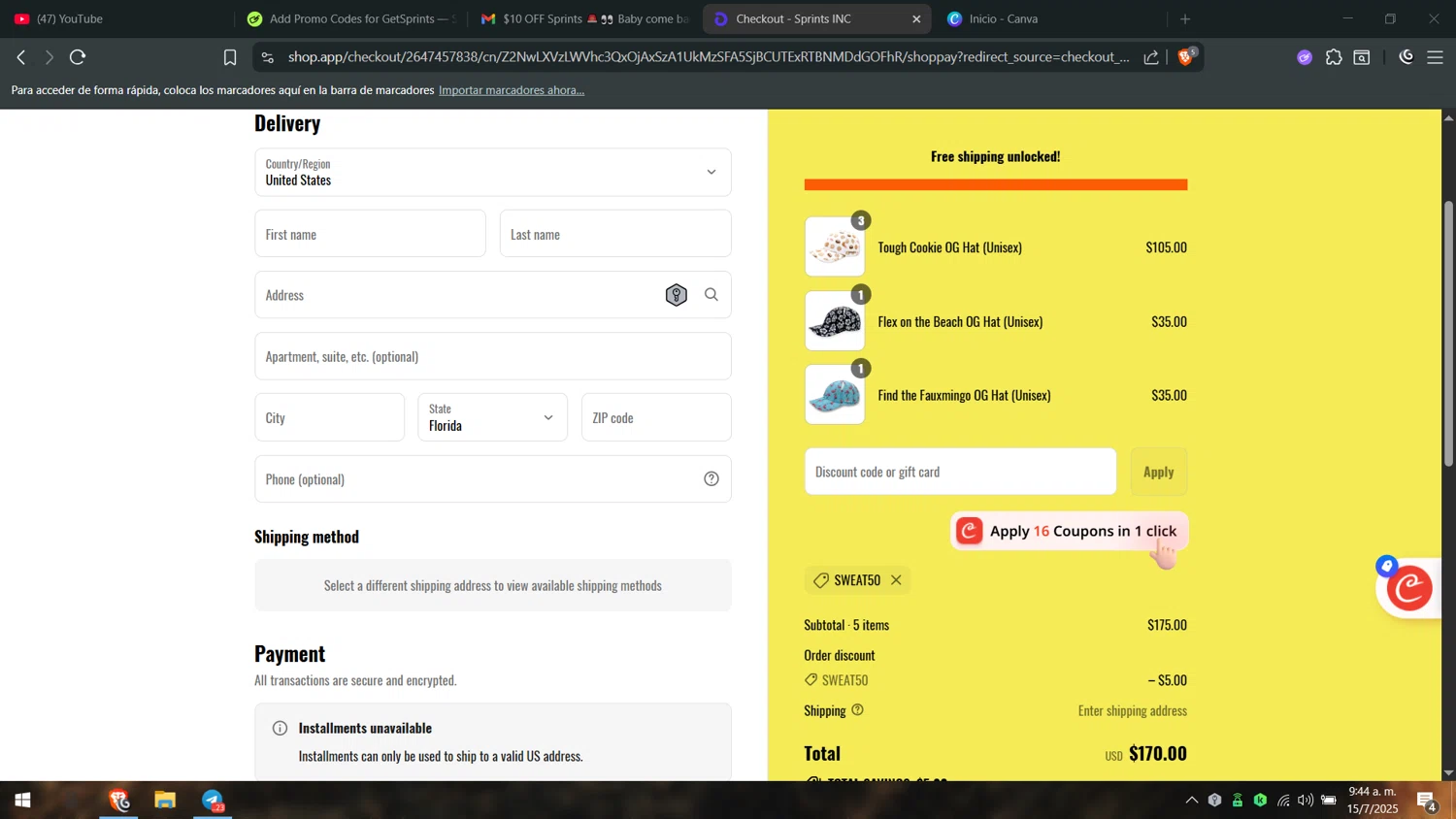This screenshot has width=1456, height=819.
Task: Switch to Add Promo Codes for GetSprints tab
Action: (x=350, y=18)
